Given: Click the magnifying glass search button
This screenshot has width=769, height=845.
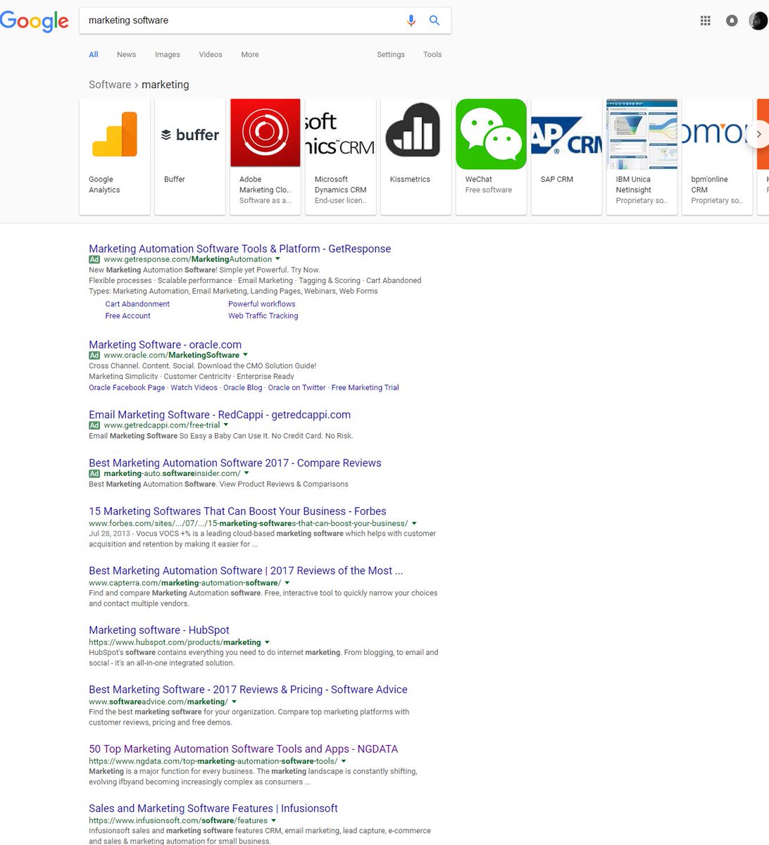Looking at the screenshot, I should [x=434, y=20].
